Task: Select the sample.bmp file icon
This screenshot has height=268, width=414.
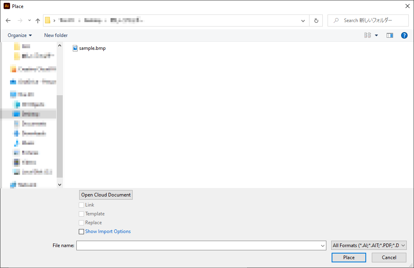Action: coord(75,48)
